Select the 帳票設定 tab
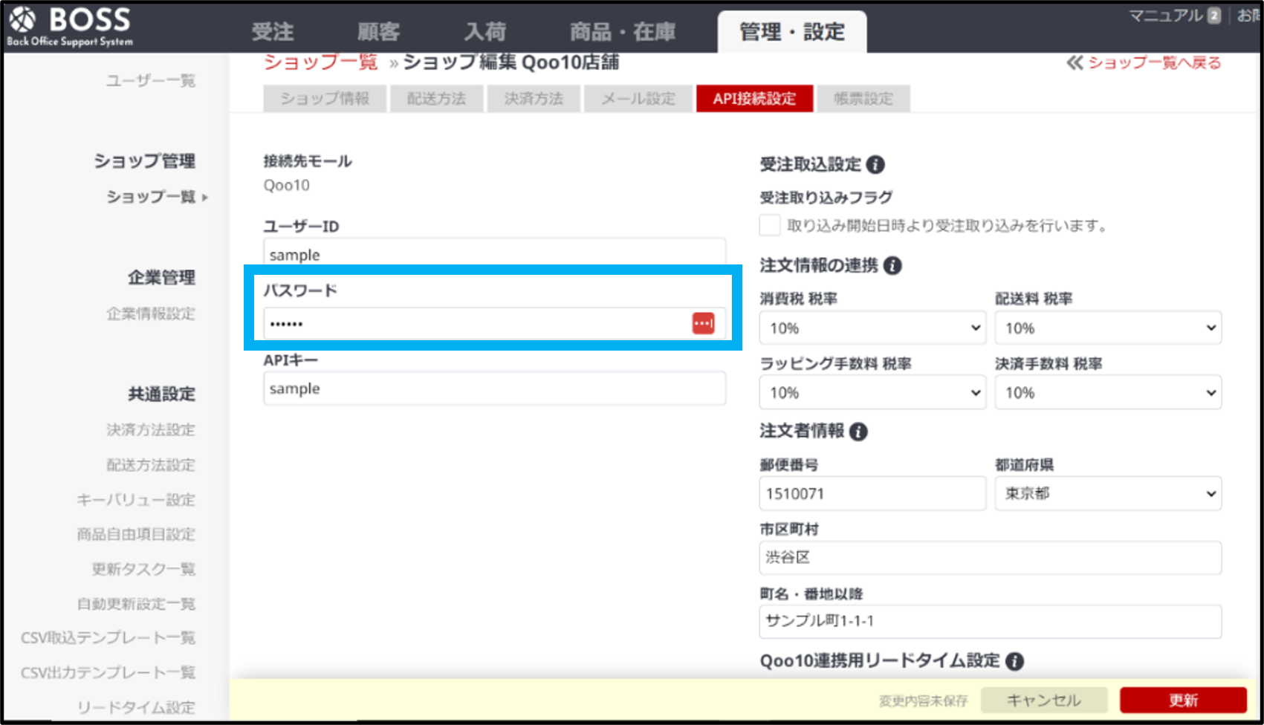This screenshot has width=1264, height=725. (x=863, y=99)
